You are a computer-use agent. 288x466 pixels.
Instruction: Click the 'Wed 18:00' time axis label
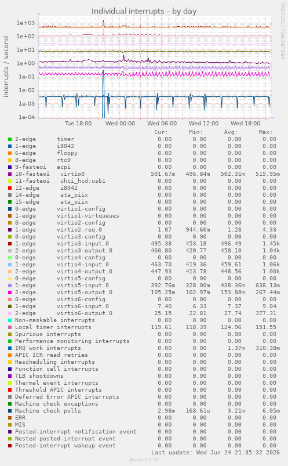tap(246, 124)
